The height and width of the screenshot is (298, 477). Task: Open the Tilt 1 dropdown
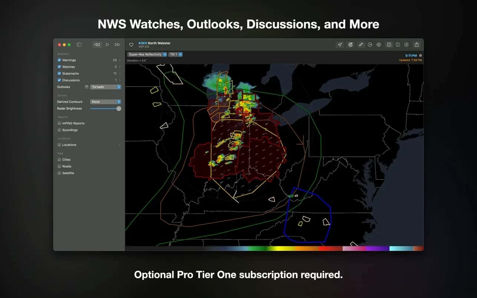tap(175, 54)
